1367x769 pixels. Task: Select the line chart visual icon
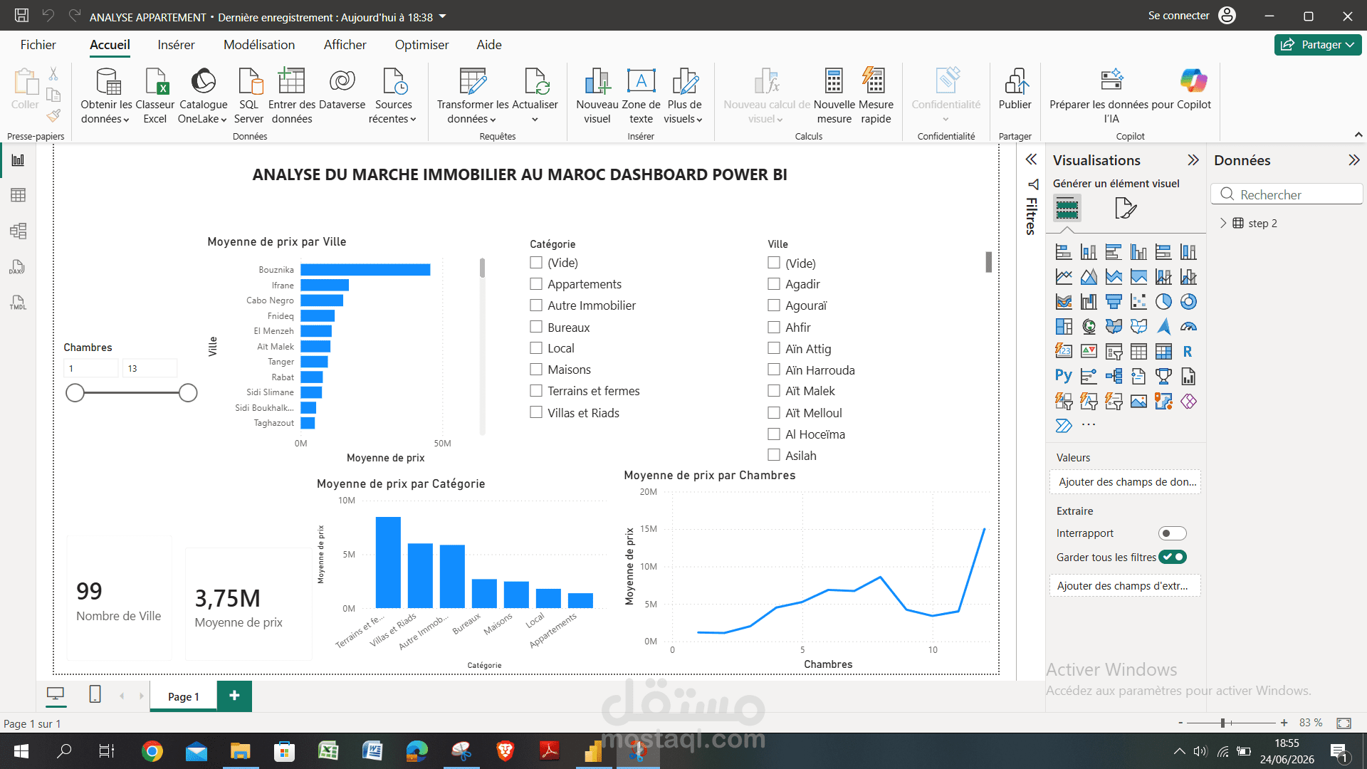click(x=1064, y=277)
